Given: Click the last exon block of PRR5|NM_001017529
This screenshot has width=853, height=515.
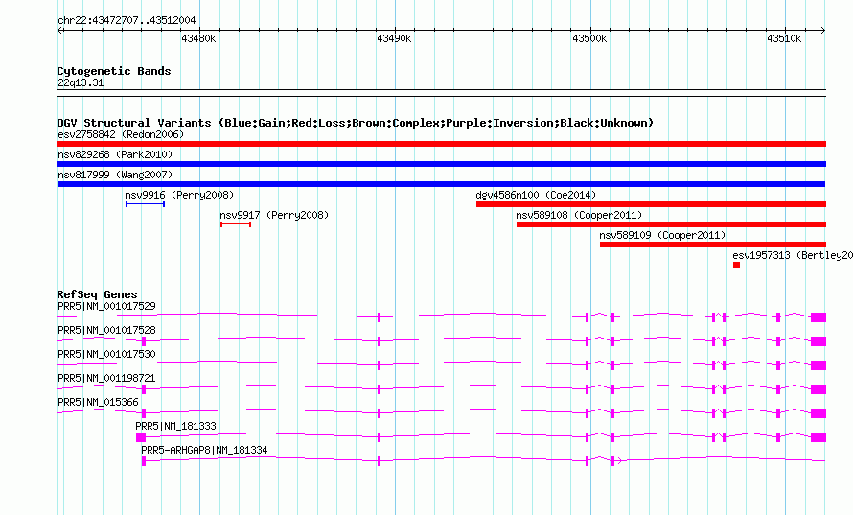Looking at the screenshot, I should point(818,317).
